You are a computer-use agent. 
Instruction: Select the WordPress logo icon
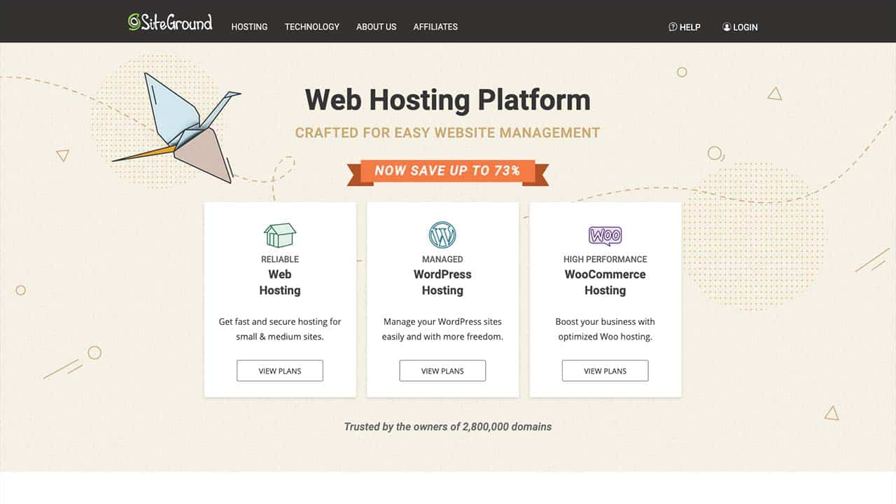pyautogui.click(x=442, y=234)
